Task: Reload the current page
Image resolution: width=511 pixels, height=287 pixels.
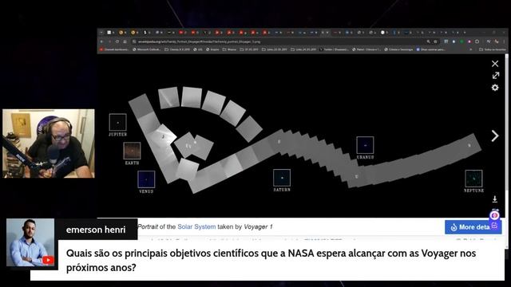Action: [x=117, y=41]
